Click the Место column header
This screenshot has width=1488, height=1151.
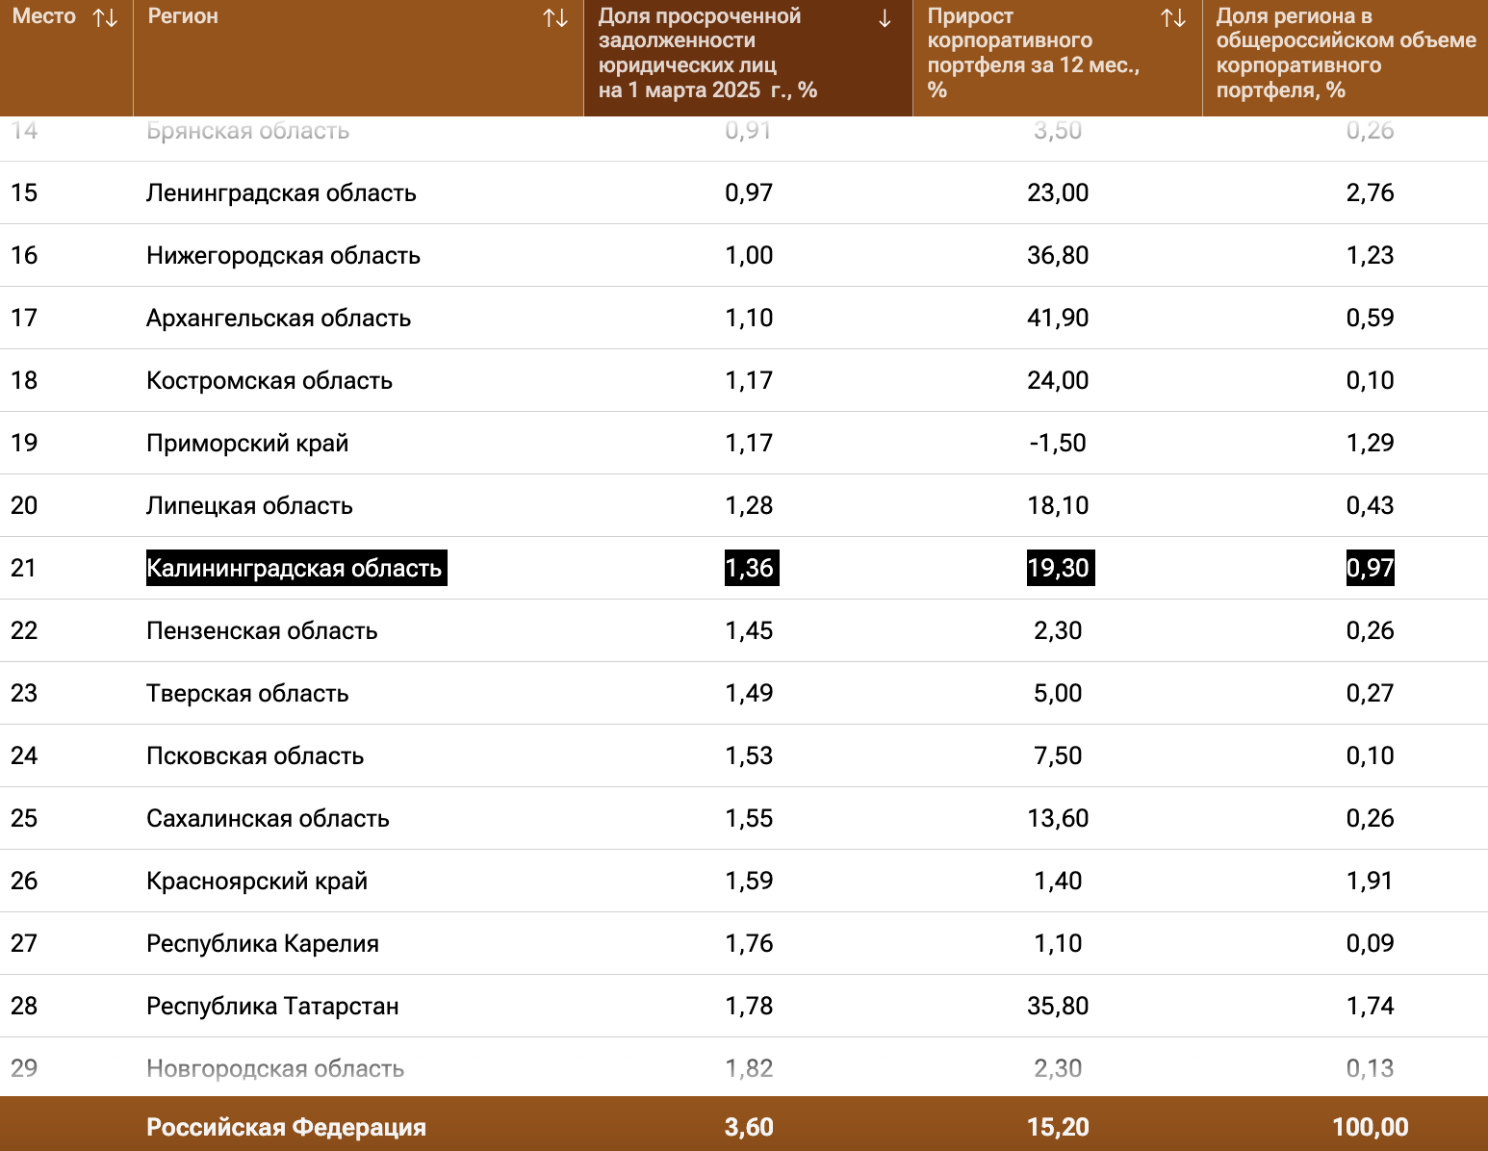click(44, 16)
